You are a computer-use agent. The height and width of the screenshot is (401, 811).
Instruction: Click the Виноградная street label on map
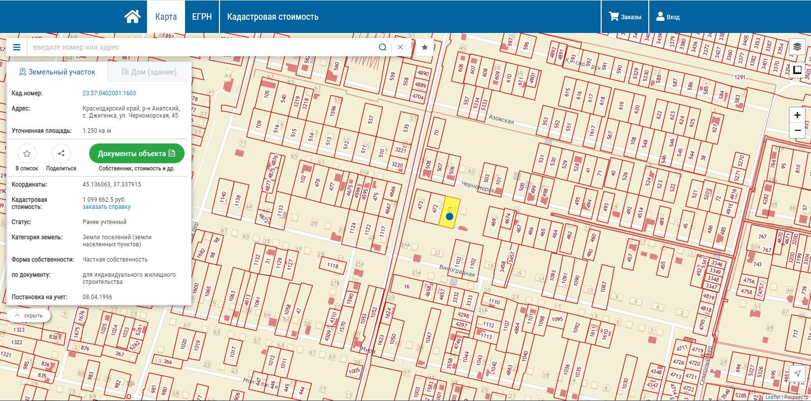click(457, 271)
